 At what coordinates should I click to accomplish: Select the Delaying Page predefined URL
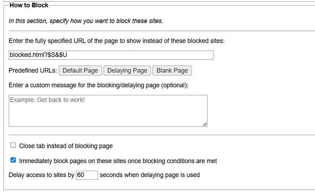click(x=127, y=70)
